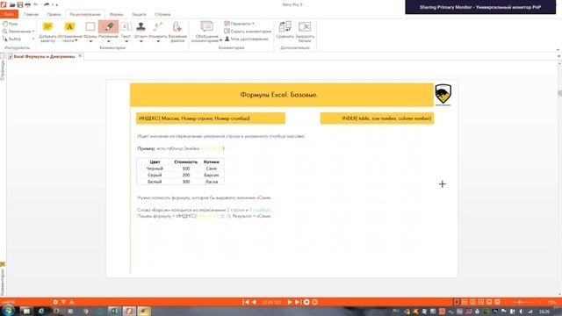Switch to facing pages view mode
The image size is (562, 316).
pos(472,302)
